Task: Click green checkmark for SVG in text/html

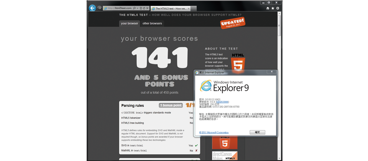Action: tap(196, 146)
